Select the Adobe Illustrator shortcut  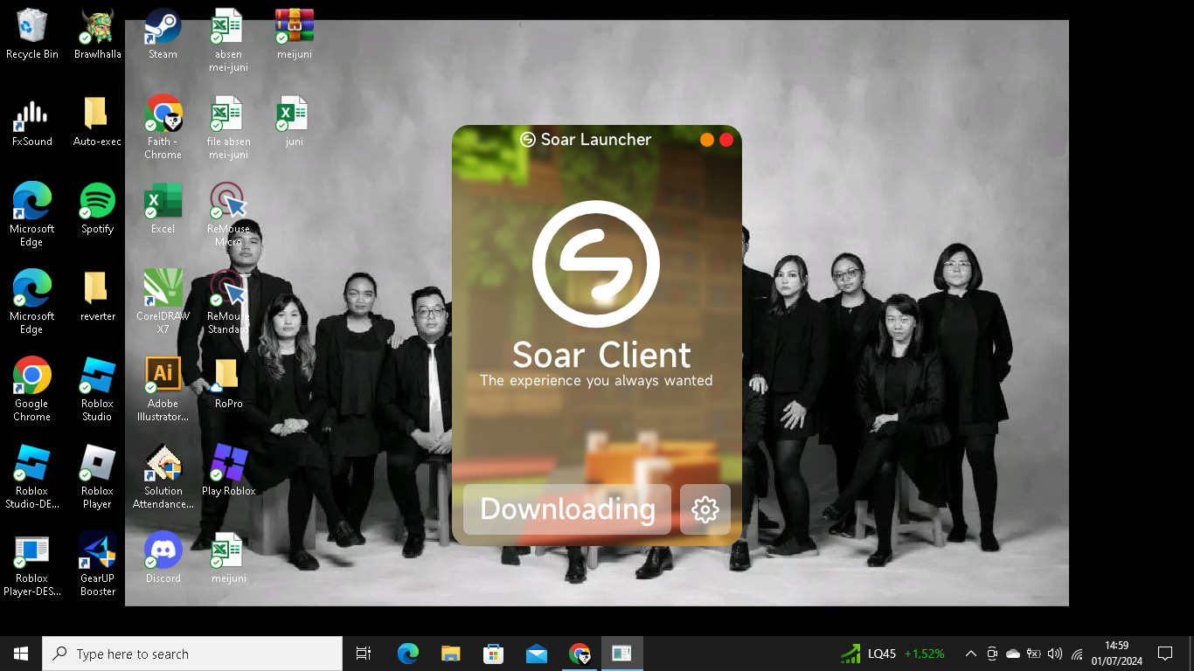coord(163,391)
